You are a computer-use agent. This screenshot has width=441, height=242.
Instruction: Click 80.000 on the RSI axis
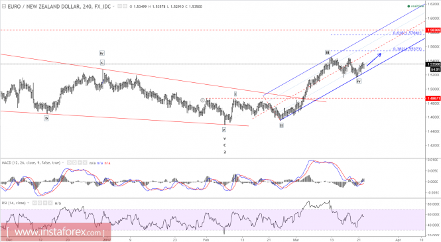coord(434,204)
